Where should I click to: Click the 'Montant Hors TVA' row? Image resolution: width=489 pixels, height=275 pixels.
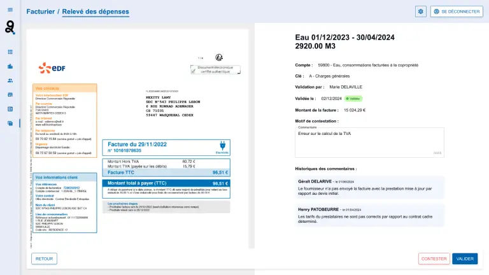pyautogui.click(x=152, y=162)
